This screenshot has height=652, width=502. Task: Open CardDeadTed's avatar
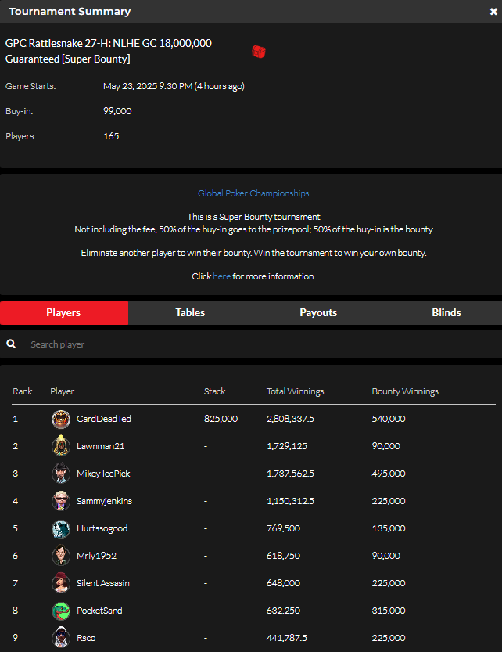[61, 419]
